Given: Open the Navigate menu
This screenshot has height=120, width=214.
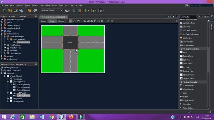Looking at the screenshot, I should click(x=19, y=5).
